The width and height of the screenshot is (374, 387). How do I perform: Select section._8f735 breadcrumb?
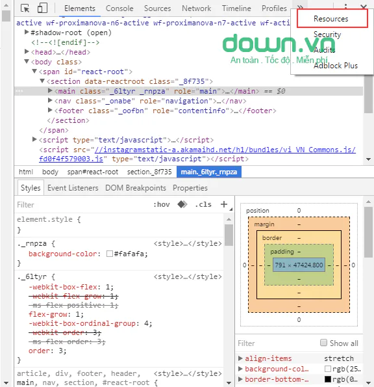coord(149,172)
